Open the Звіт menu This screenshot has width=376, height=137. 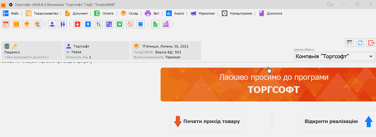pyautogui.click(x=152, y=13)
